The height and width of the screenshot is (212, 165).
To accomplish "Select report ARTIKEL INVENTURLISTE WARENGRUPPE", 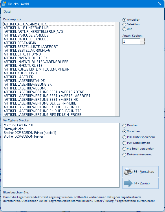I will [36, 62].
